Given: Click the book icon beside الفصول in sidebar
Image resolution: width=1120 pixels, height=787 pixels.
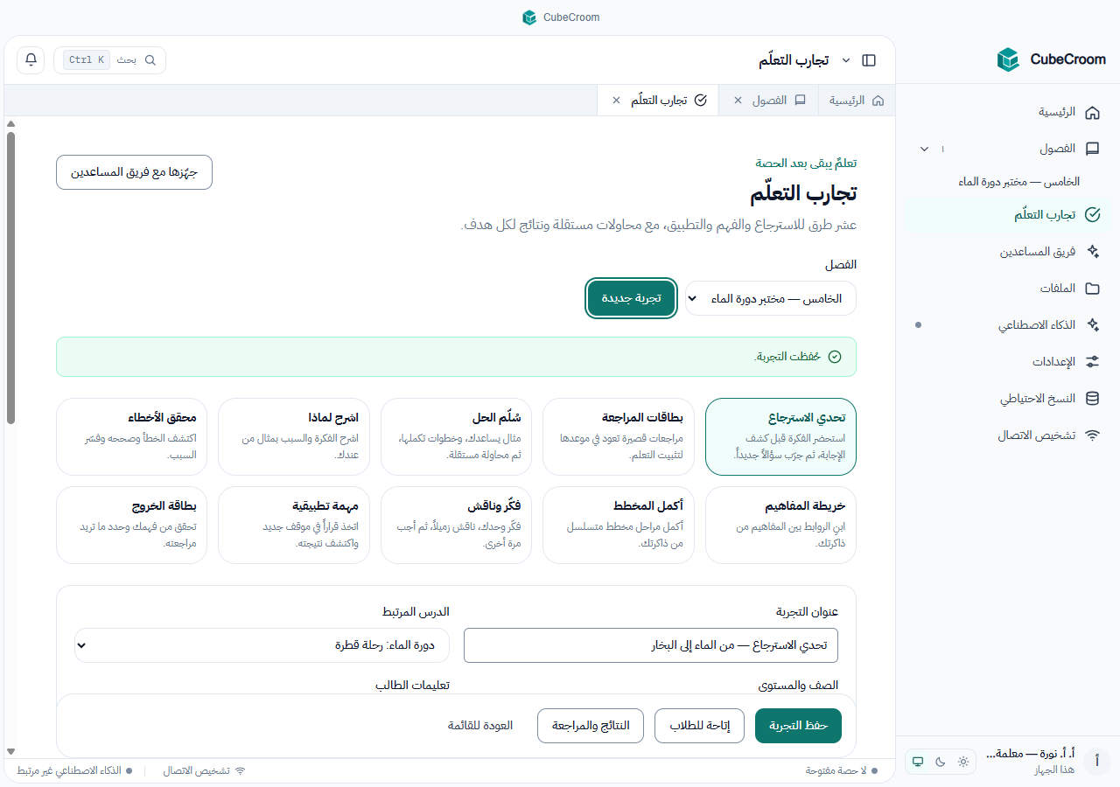Looking at the screenshot, I should (x=1092, y=149).
